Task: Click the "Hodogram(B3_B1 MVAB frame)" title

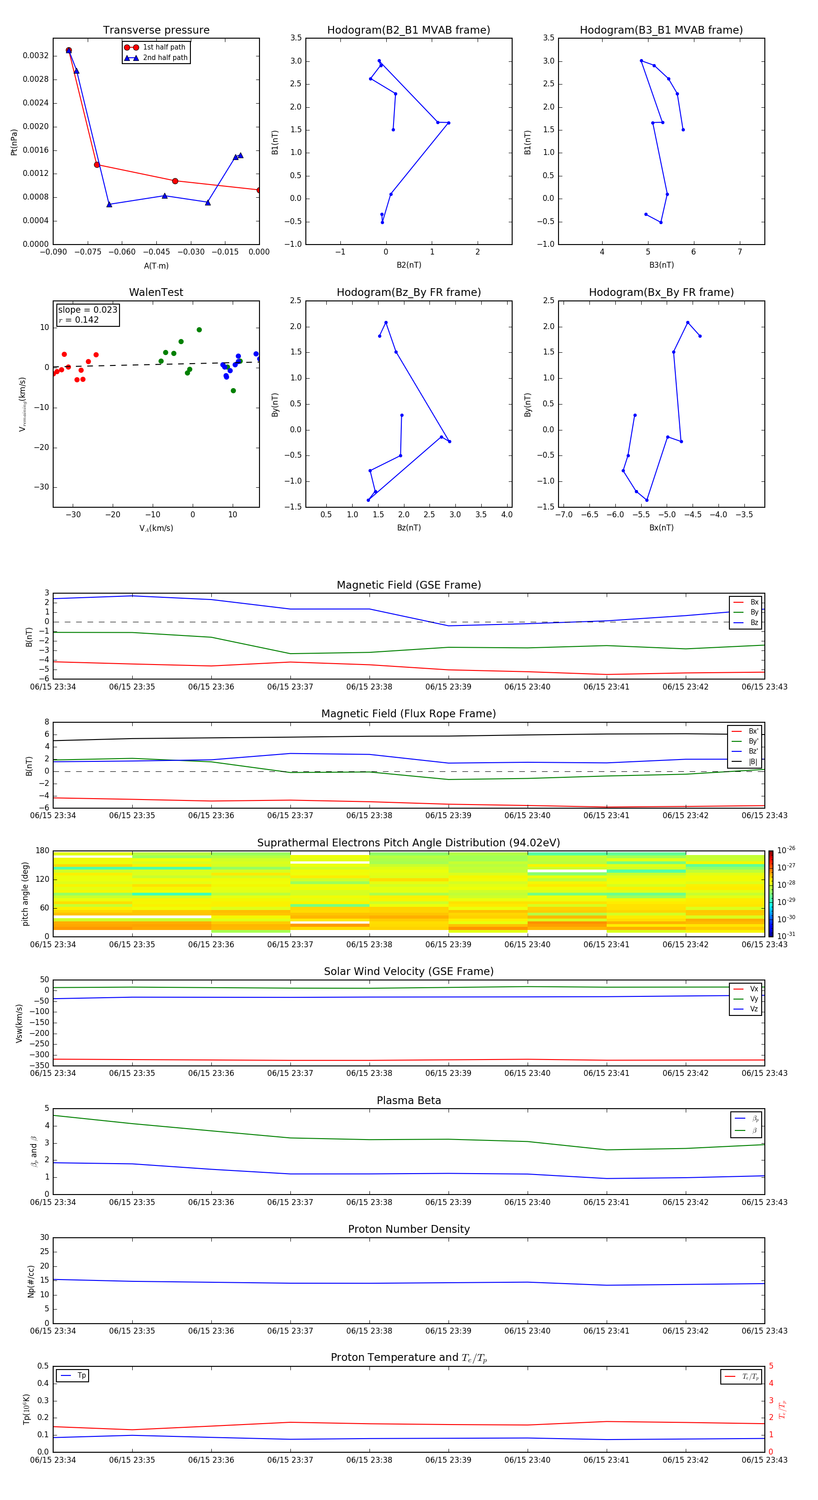Action: pyautogui.click(x=661, y=30)
